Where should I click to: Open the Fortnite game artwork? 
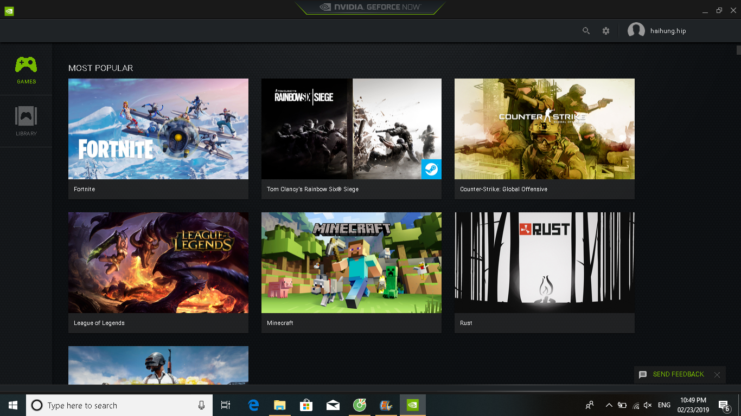click(x=158, y=129)
